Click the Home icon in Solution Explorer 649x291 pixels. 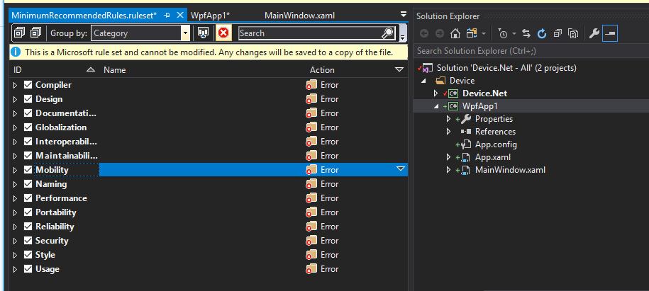click(x=455, y=33)
